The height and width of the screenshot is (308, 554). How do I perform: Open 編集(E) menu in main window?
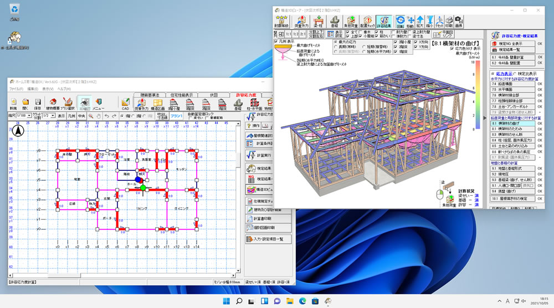pos(33,89)
